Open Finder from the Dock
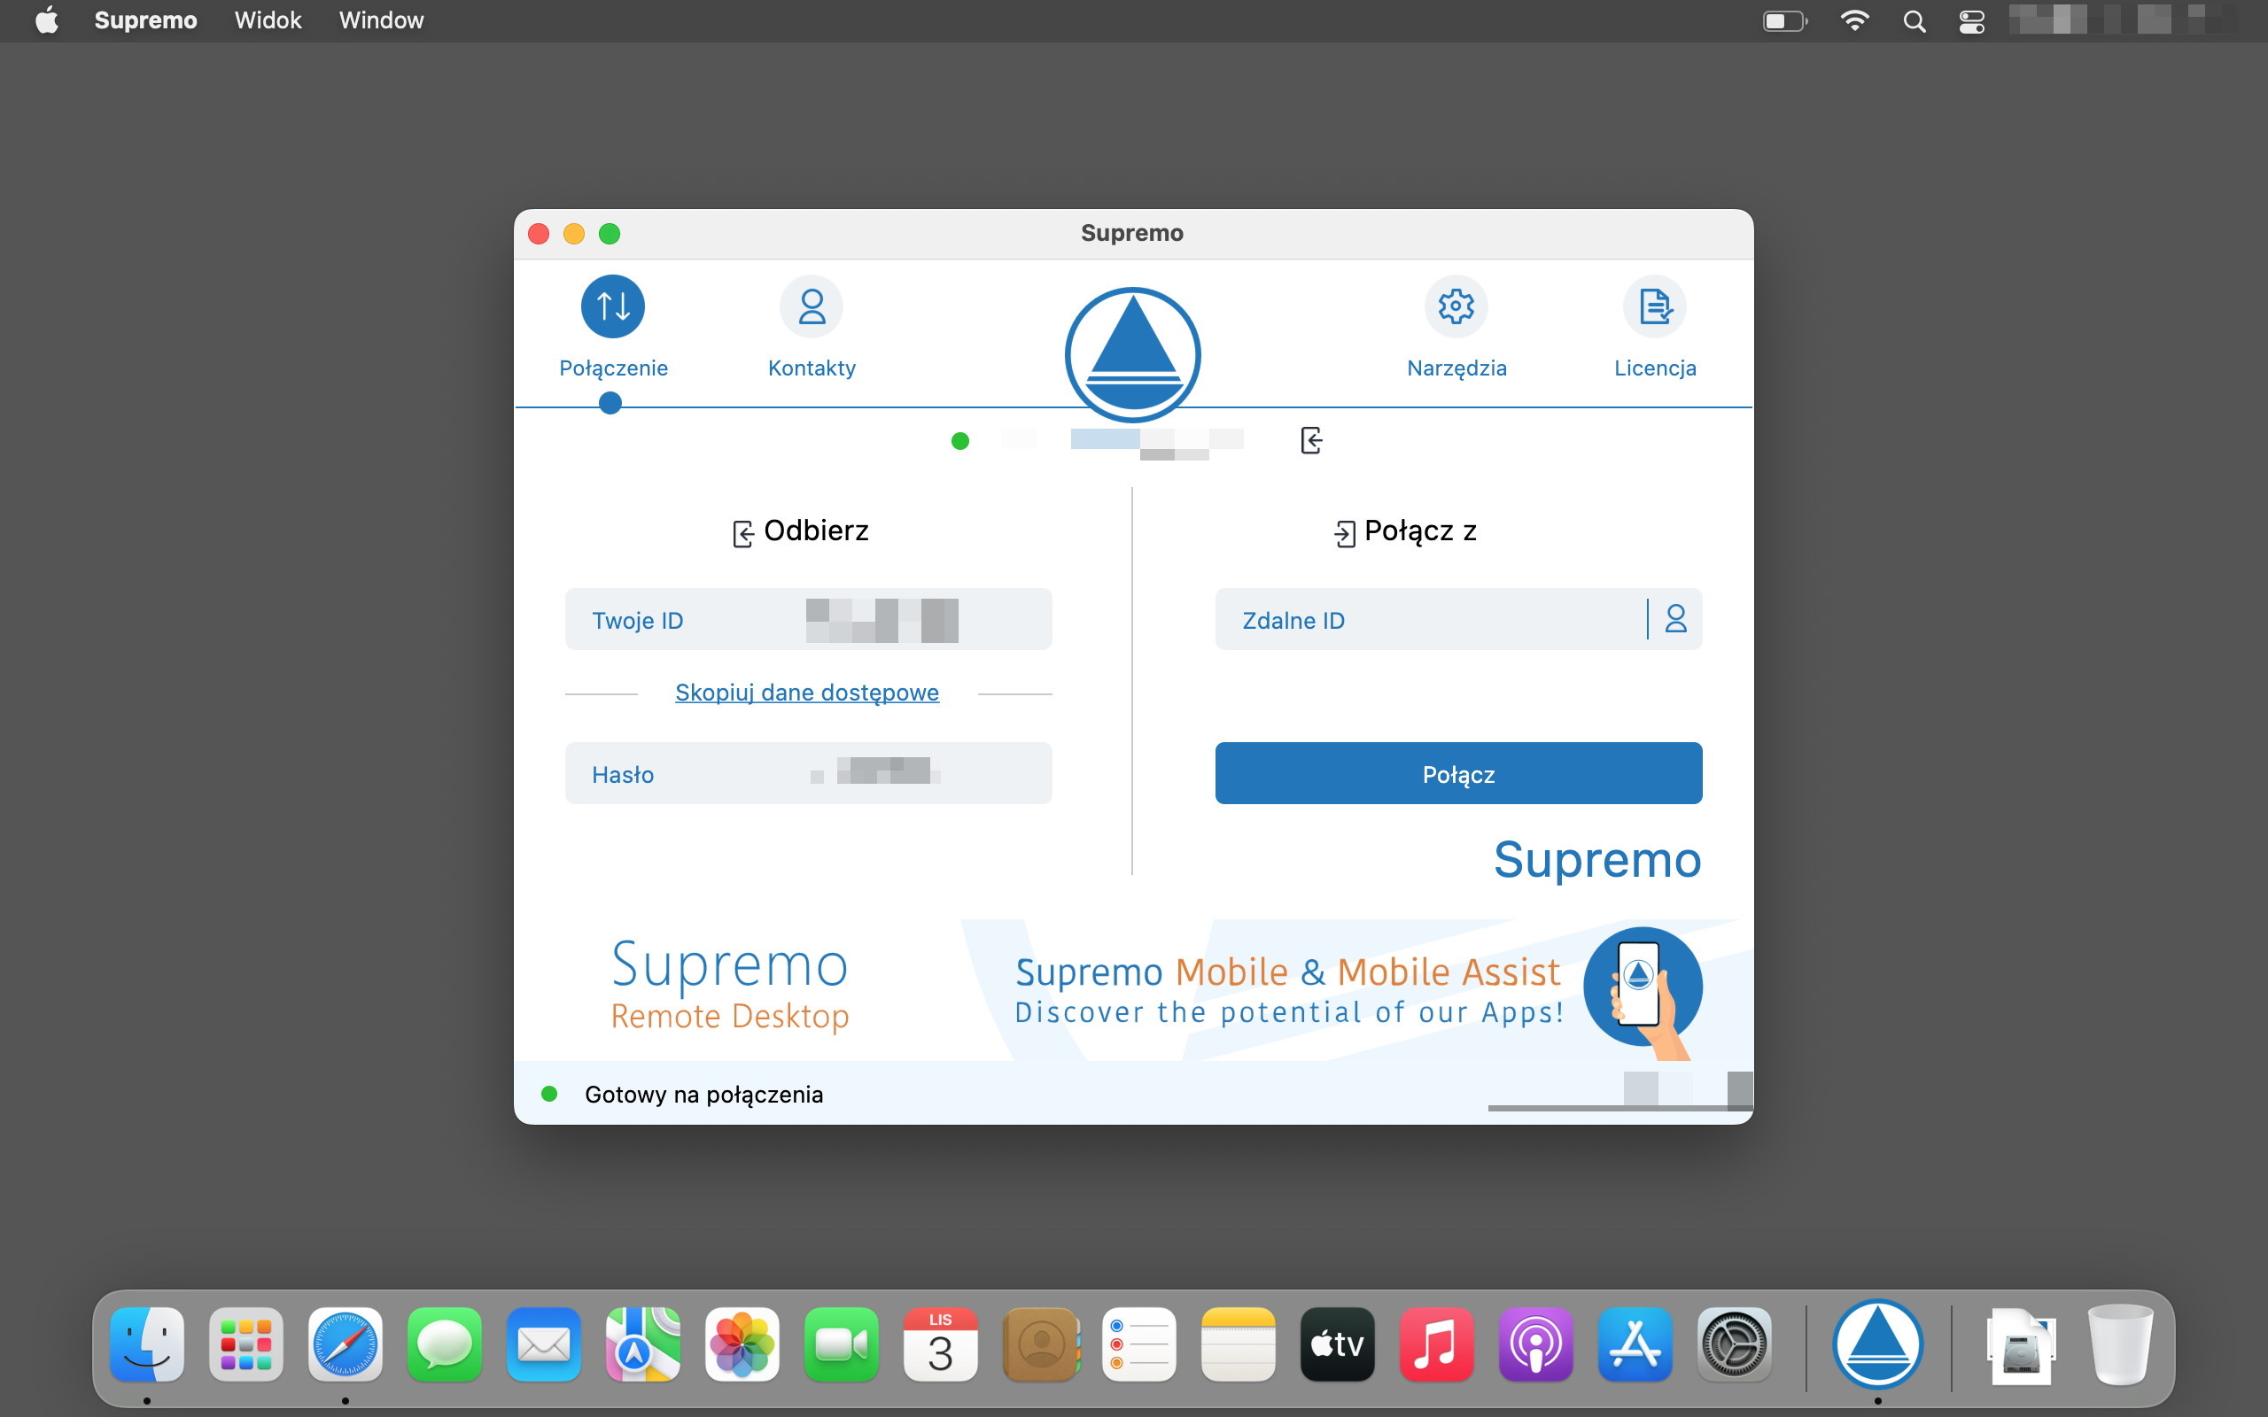 pyautogui.click(x=147, y=1345)
